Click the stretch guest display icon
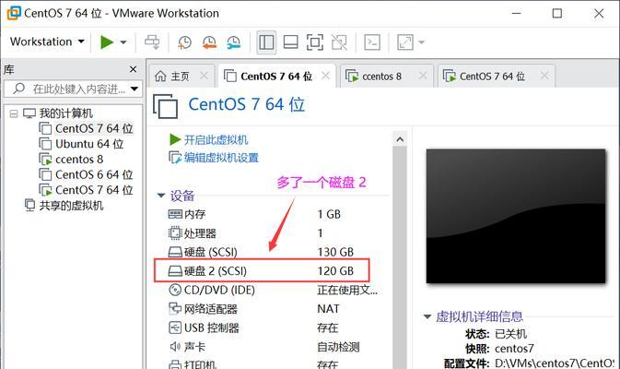The height and width of the screenshot is (369, 620). 405,42
